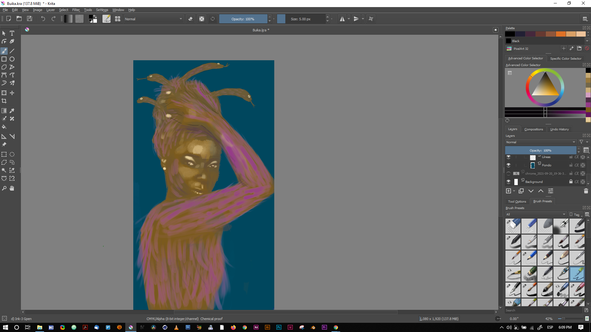
Task: Select the Crop tool
Action: pyautogui.click(x=4, y=101)
